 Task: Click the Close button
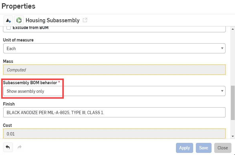[223, 148]
